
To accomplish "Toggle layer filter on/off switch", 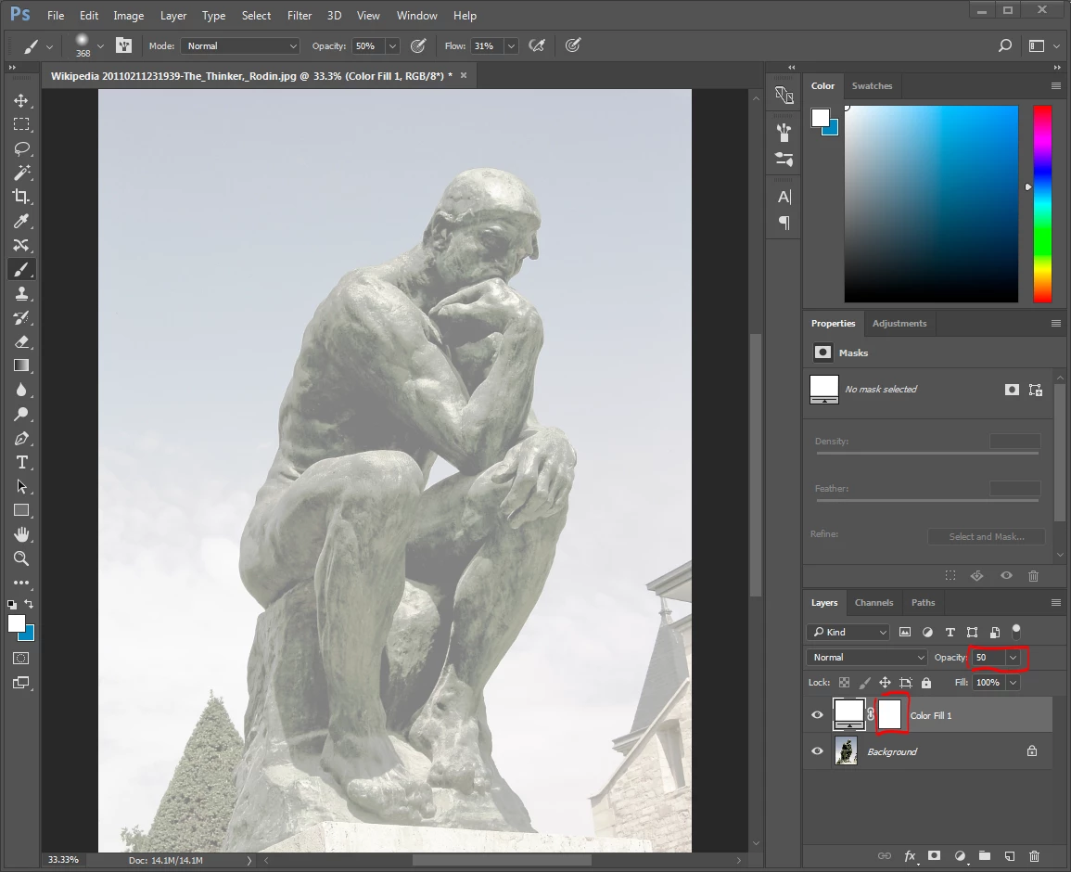I will tap(1016, 631).
